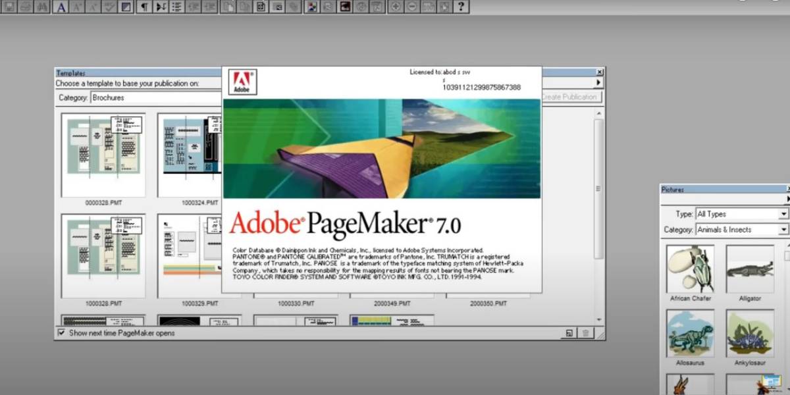The image size is (790, 395).
Task: Open the Templates Category Brochures dropdown
Action: [x=155, y=97]
